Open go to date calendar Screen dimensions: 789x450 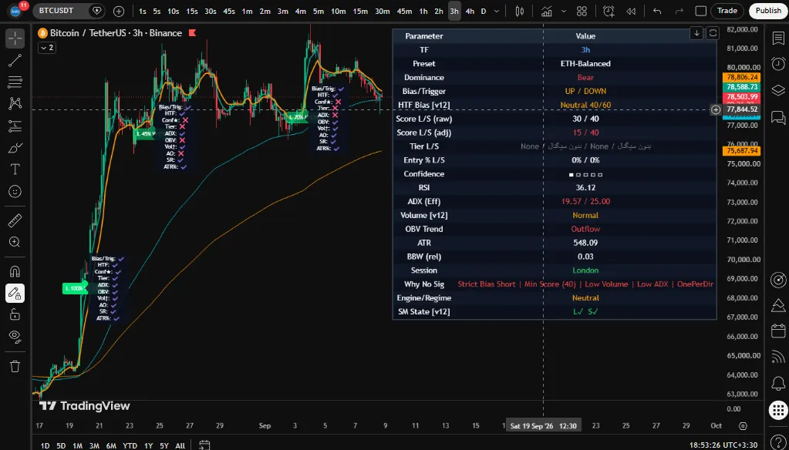tap(204, 445)
